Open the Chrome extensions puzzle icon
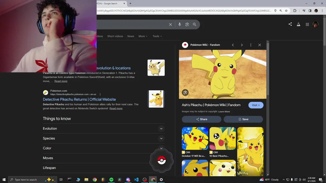This screenshot has width=326, height=183. 295,11
